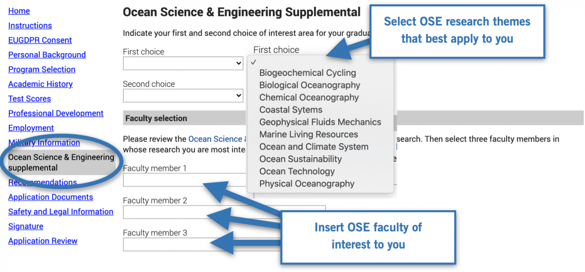This screenshot has height=272, width=585.
Task: Pick Chemical Oceanography in the dropdown list
Action: tap(309, 97)
